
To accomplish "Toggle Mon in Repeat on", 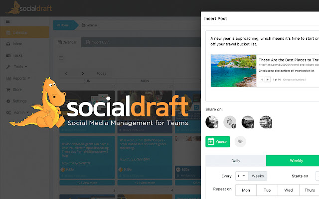I will pos(246,190).
